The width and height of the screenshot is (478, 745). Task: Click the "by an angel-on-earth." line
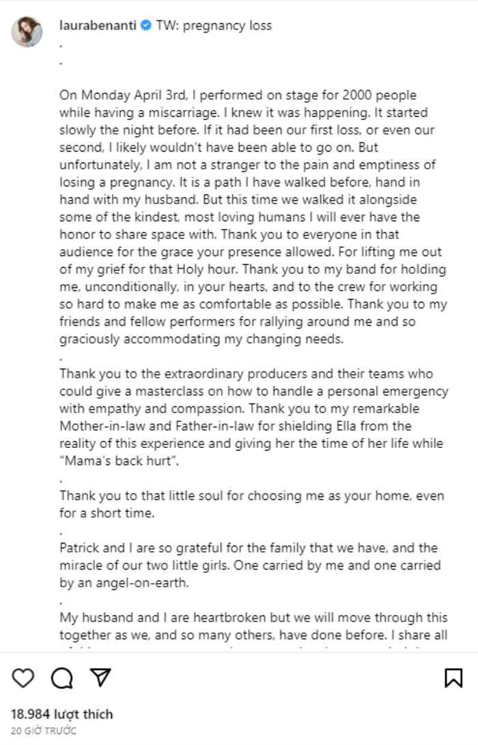tap(124, 582)
